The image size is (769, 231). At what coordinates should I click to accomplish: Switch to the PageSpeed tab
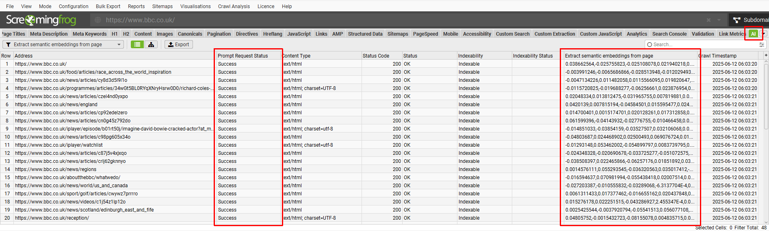(x=425, y=34)
